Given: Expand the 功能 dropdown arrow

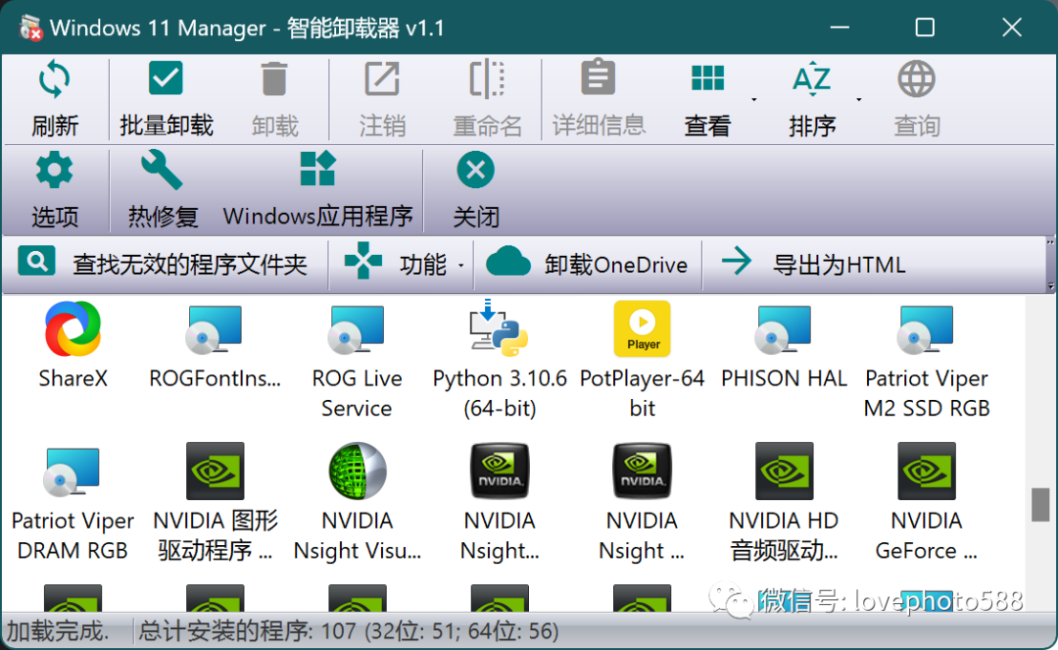Looking at the screenshot, I should tap(460, 266).
